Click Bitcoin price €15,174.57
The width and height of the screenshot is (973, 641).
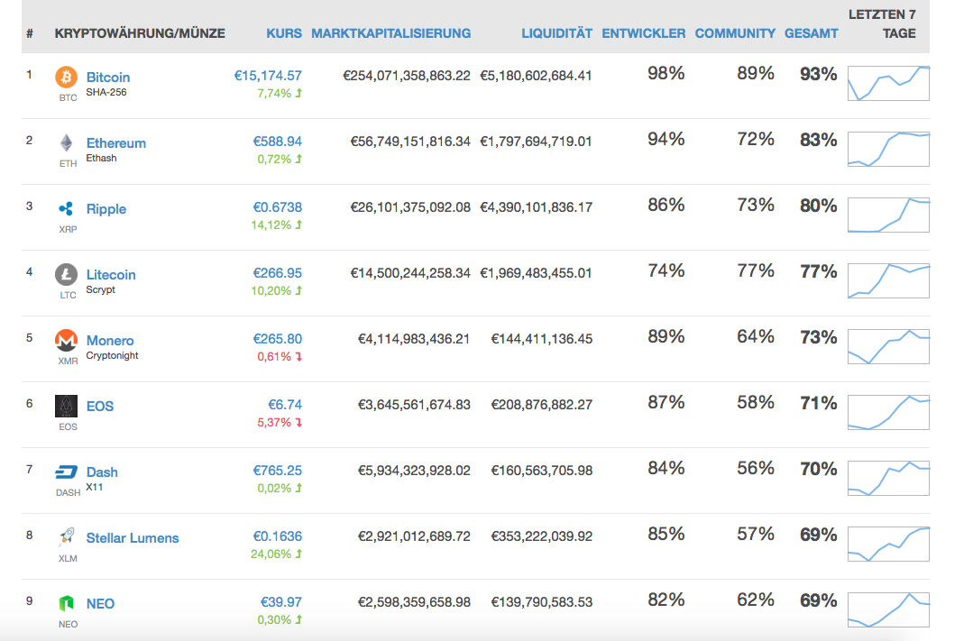tap(268, 76)
